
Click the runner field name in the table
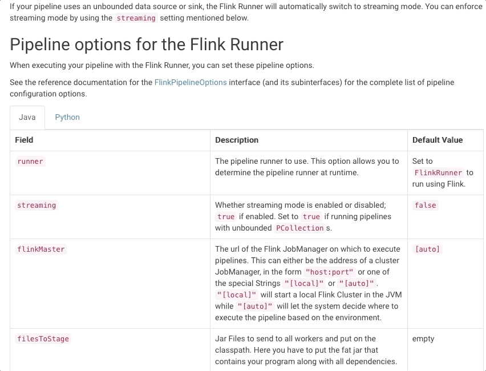coord(30,162)
